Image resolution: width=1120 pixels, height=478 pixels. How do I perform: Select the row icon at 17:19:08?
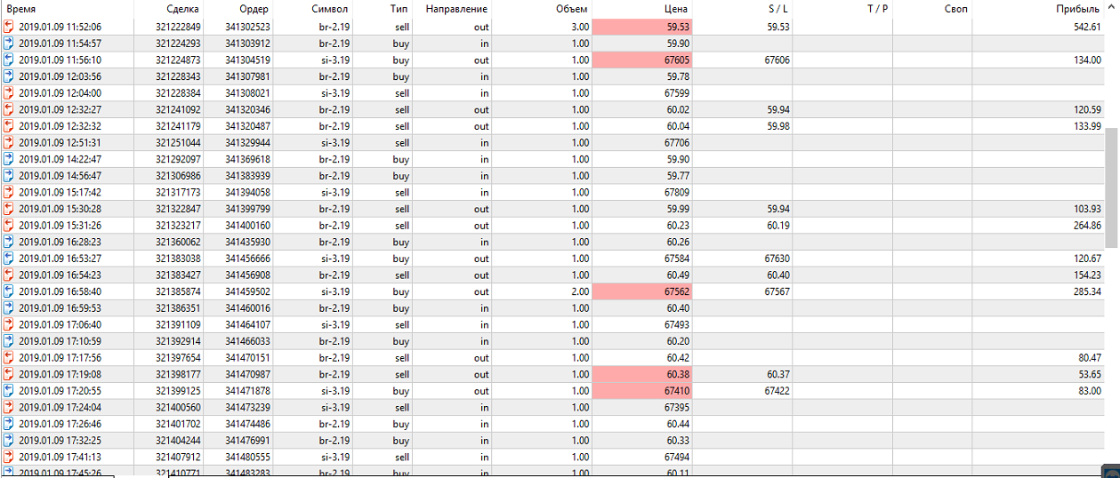click(9, 374)
